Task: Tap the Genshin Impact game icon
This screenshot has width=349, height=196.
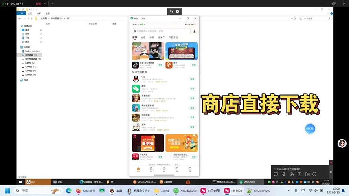Action: [136, 127]
